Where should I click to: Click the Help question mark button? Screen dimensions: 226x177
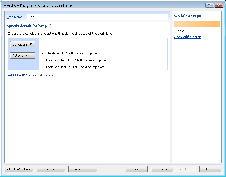coord(210,5)
